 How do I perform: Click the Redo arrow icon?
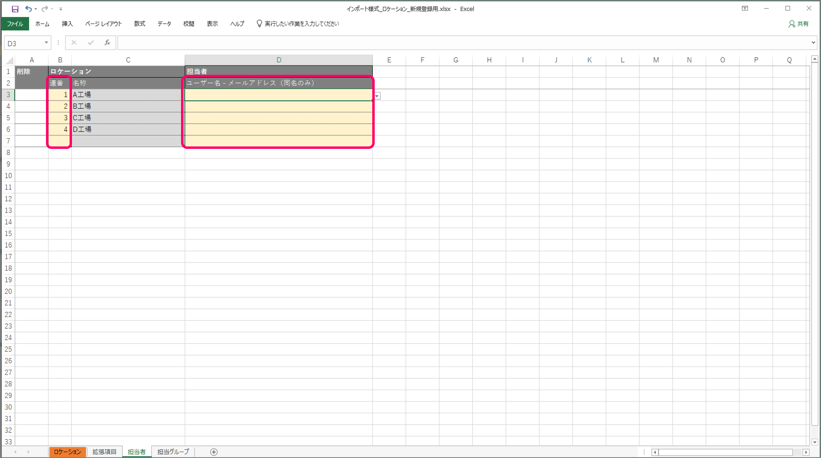45,9
